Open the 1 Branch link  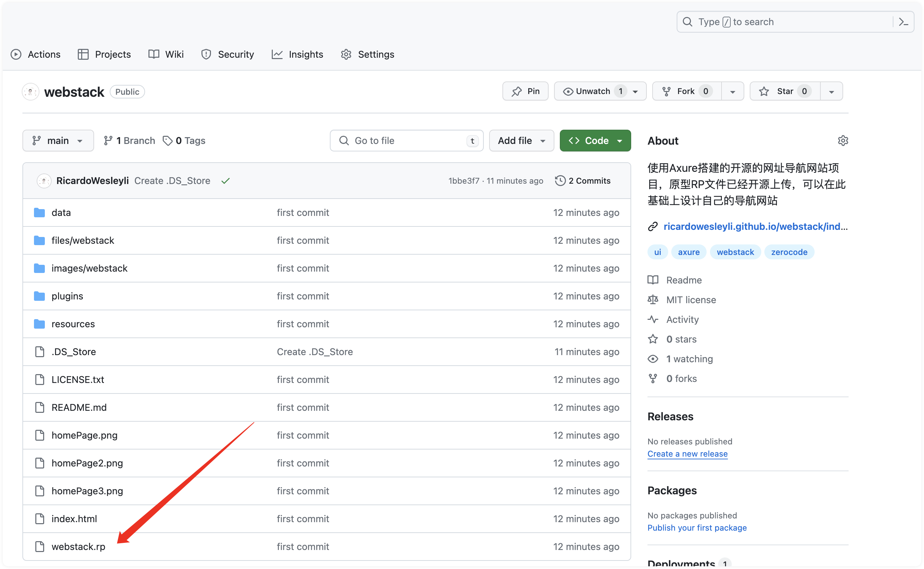[x=129, y=141]
